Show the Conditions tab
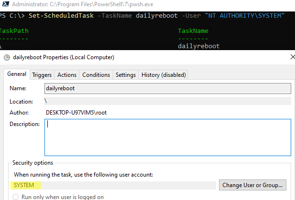 pyautogui.click(x=96, y=75)
